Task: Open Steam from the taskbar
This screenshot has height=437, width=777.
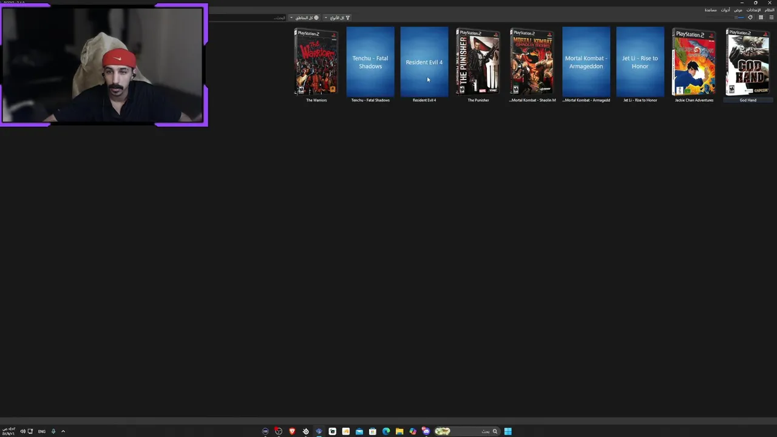Action: coord(305,431)
